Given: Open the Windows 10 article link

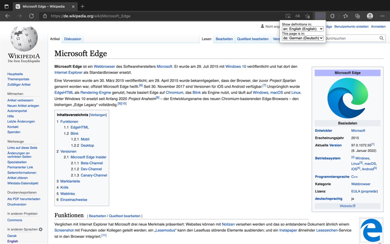Looking at the screenshot, I should click(236, 66).
